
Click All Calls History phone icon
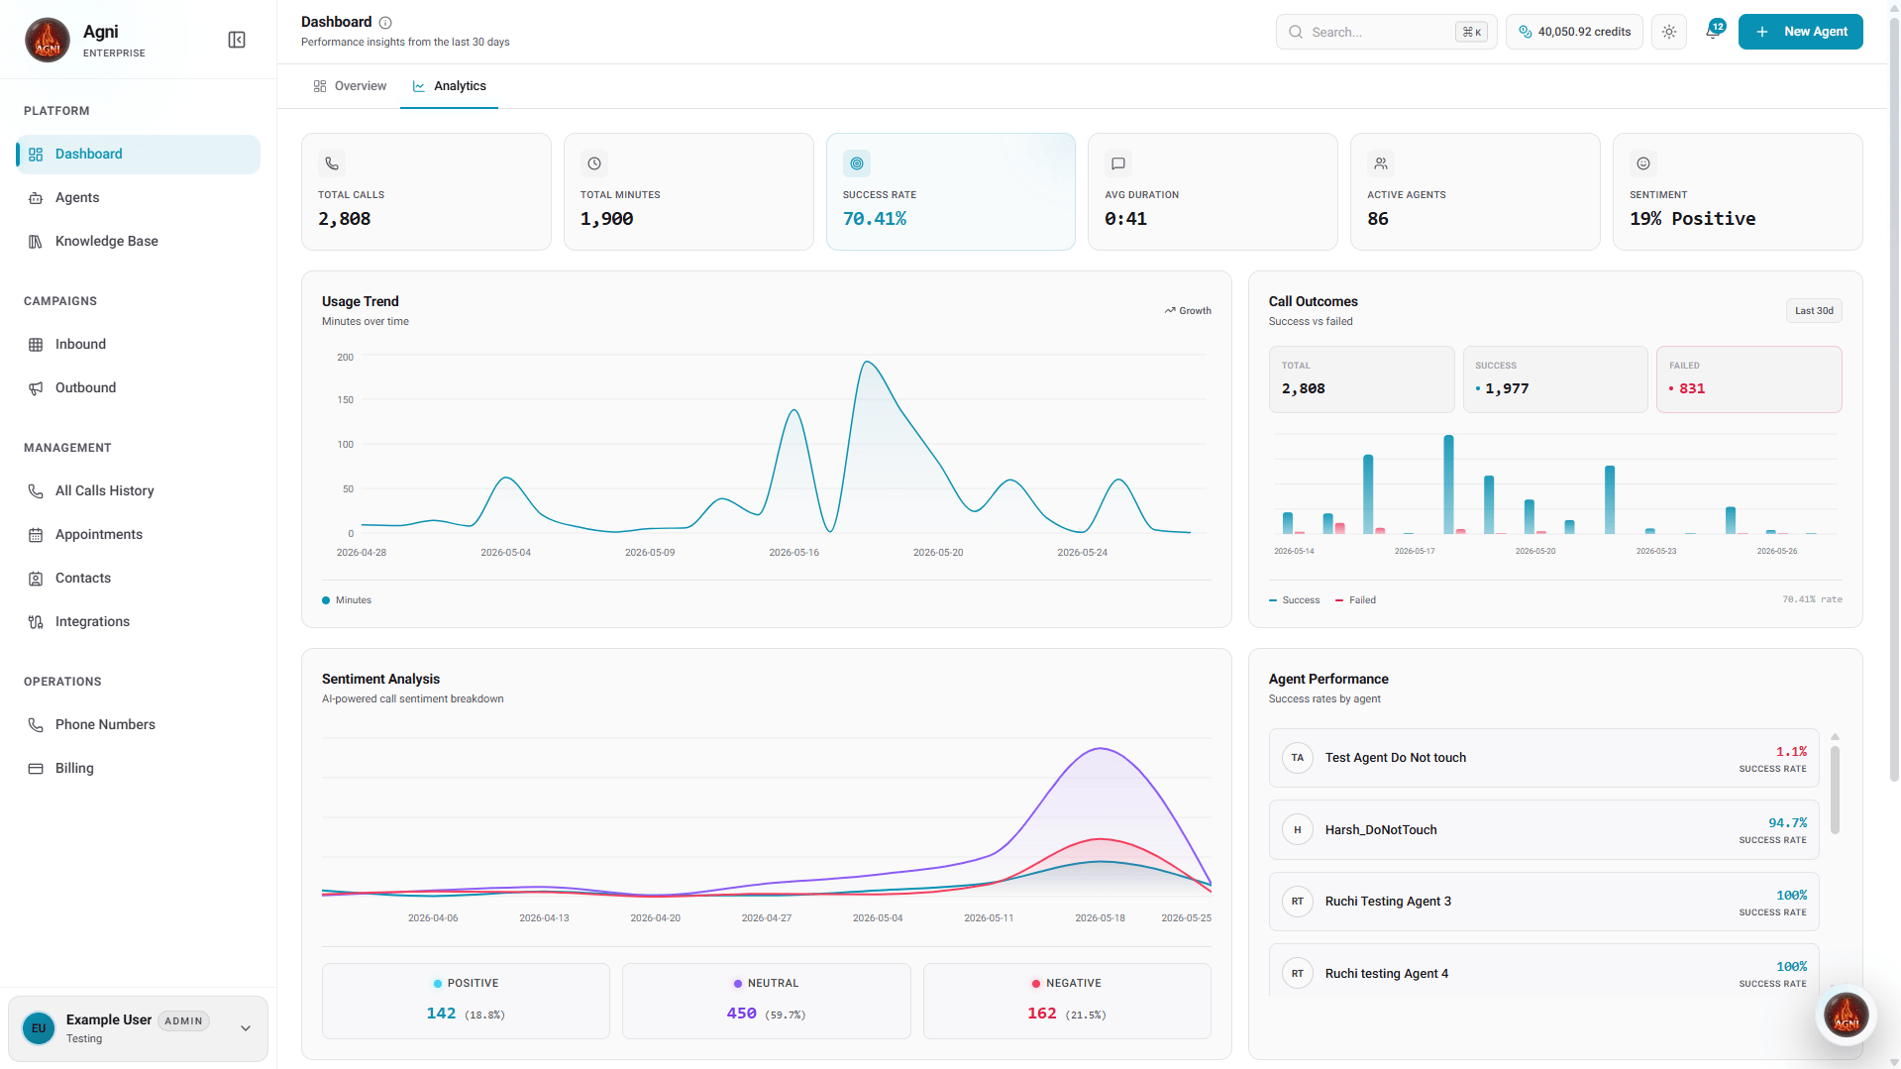click(x=36, y=491)
